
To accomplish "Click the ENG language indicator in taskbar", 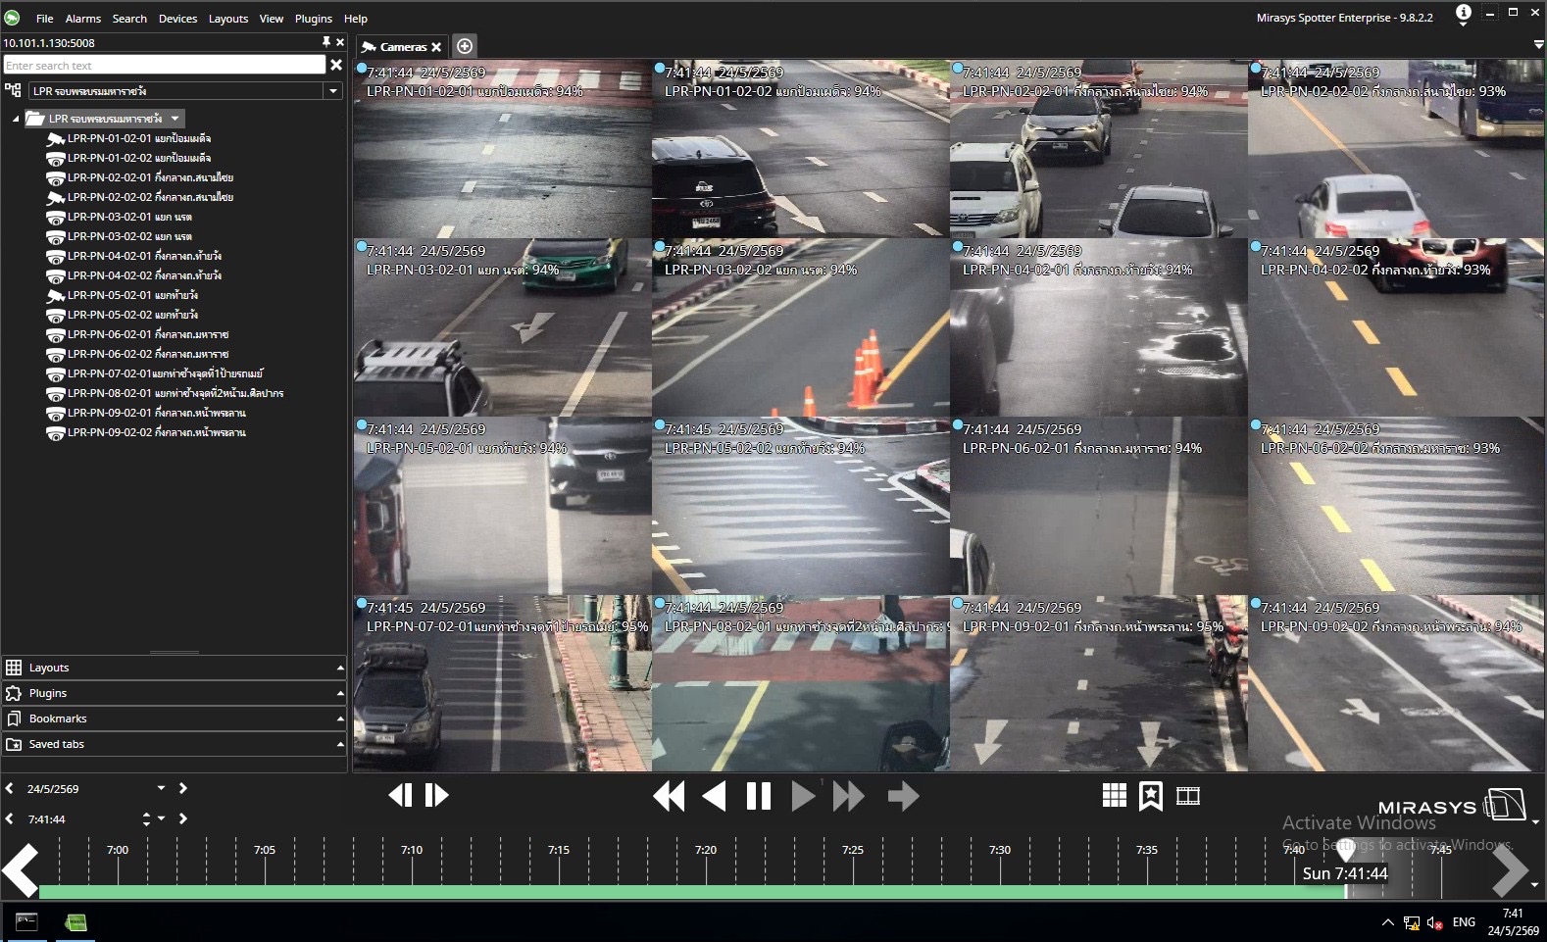I will (1464, 922).
